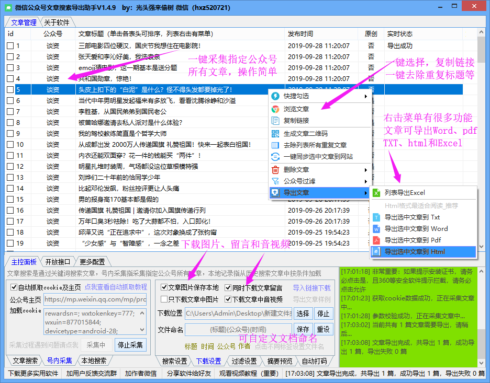Check the box for article row 3
The height and width of the screenshot is (383, 490).
(10, 68)
